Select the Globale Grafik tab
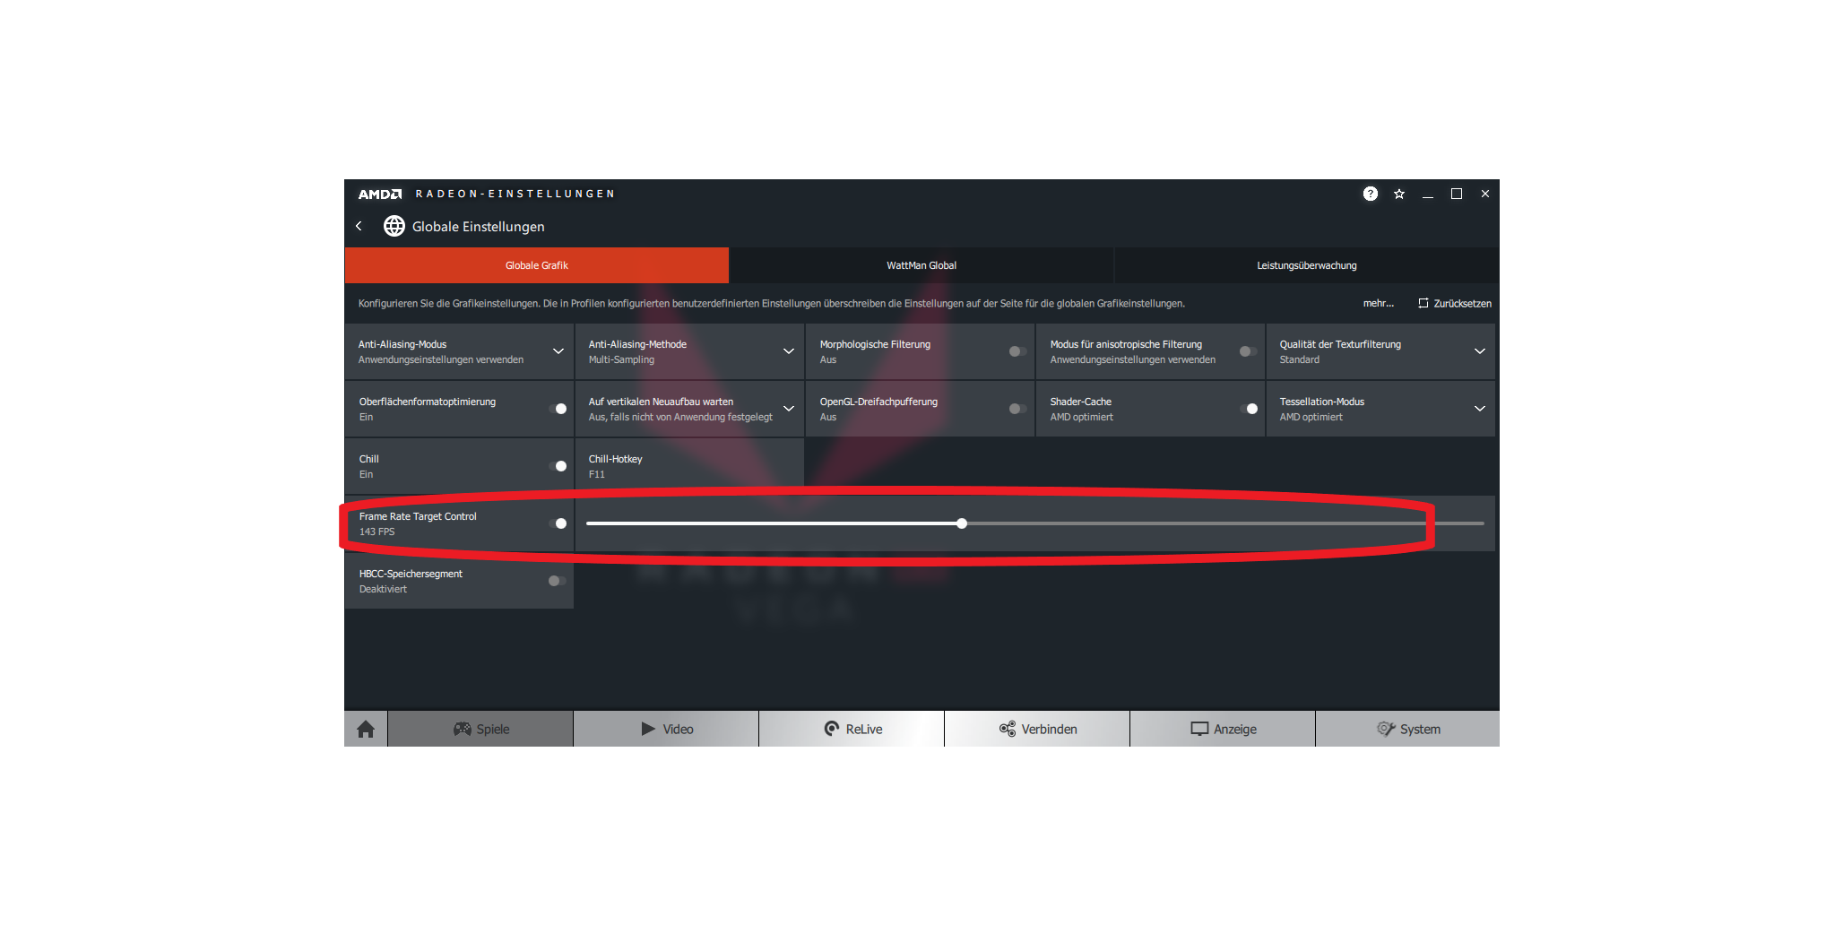 tap(537, 265)
